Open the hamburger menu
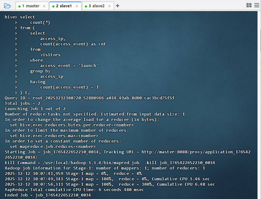Viewport: 261px width, 199px height. pos(257,5)
